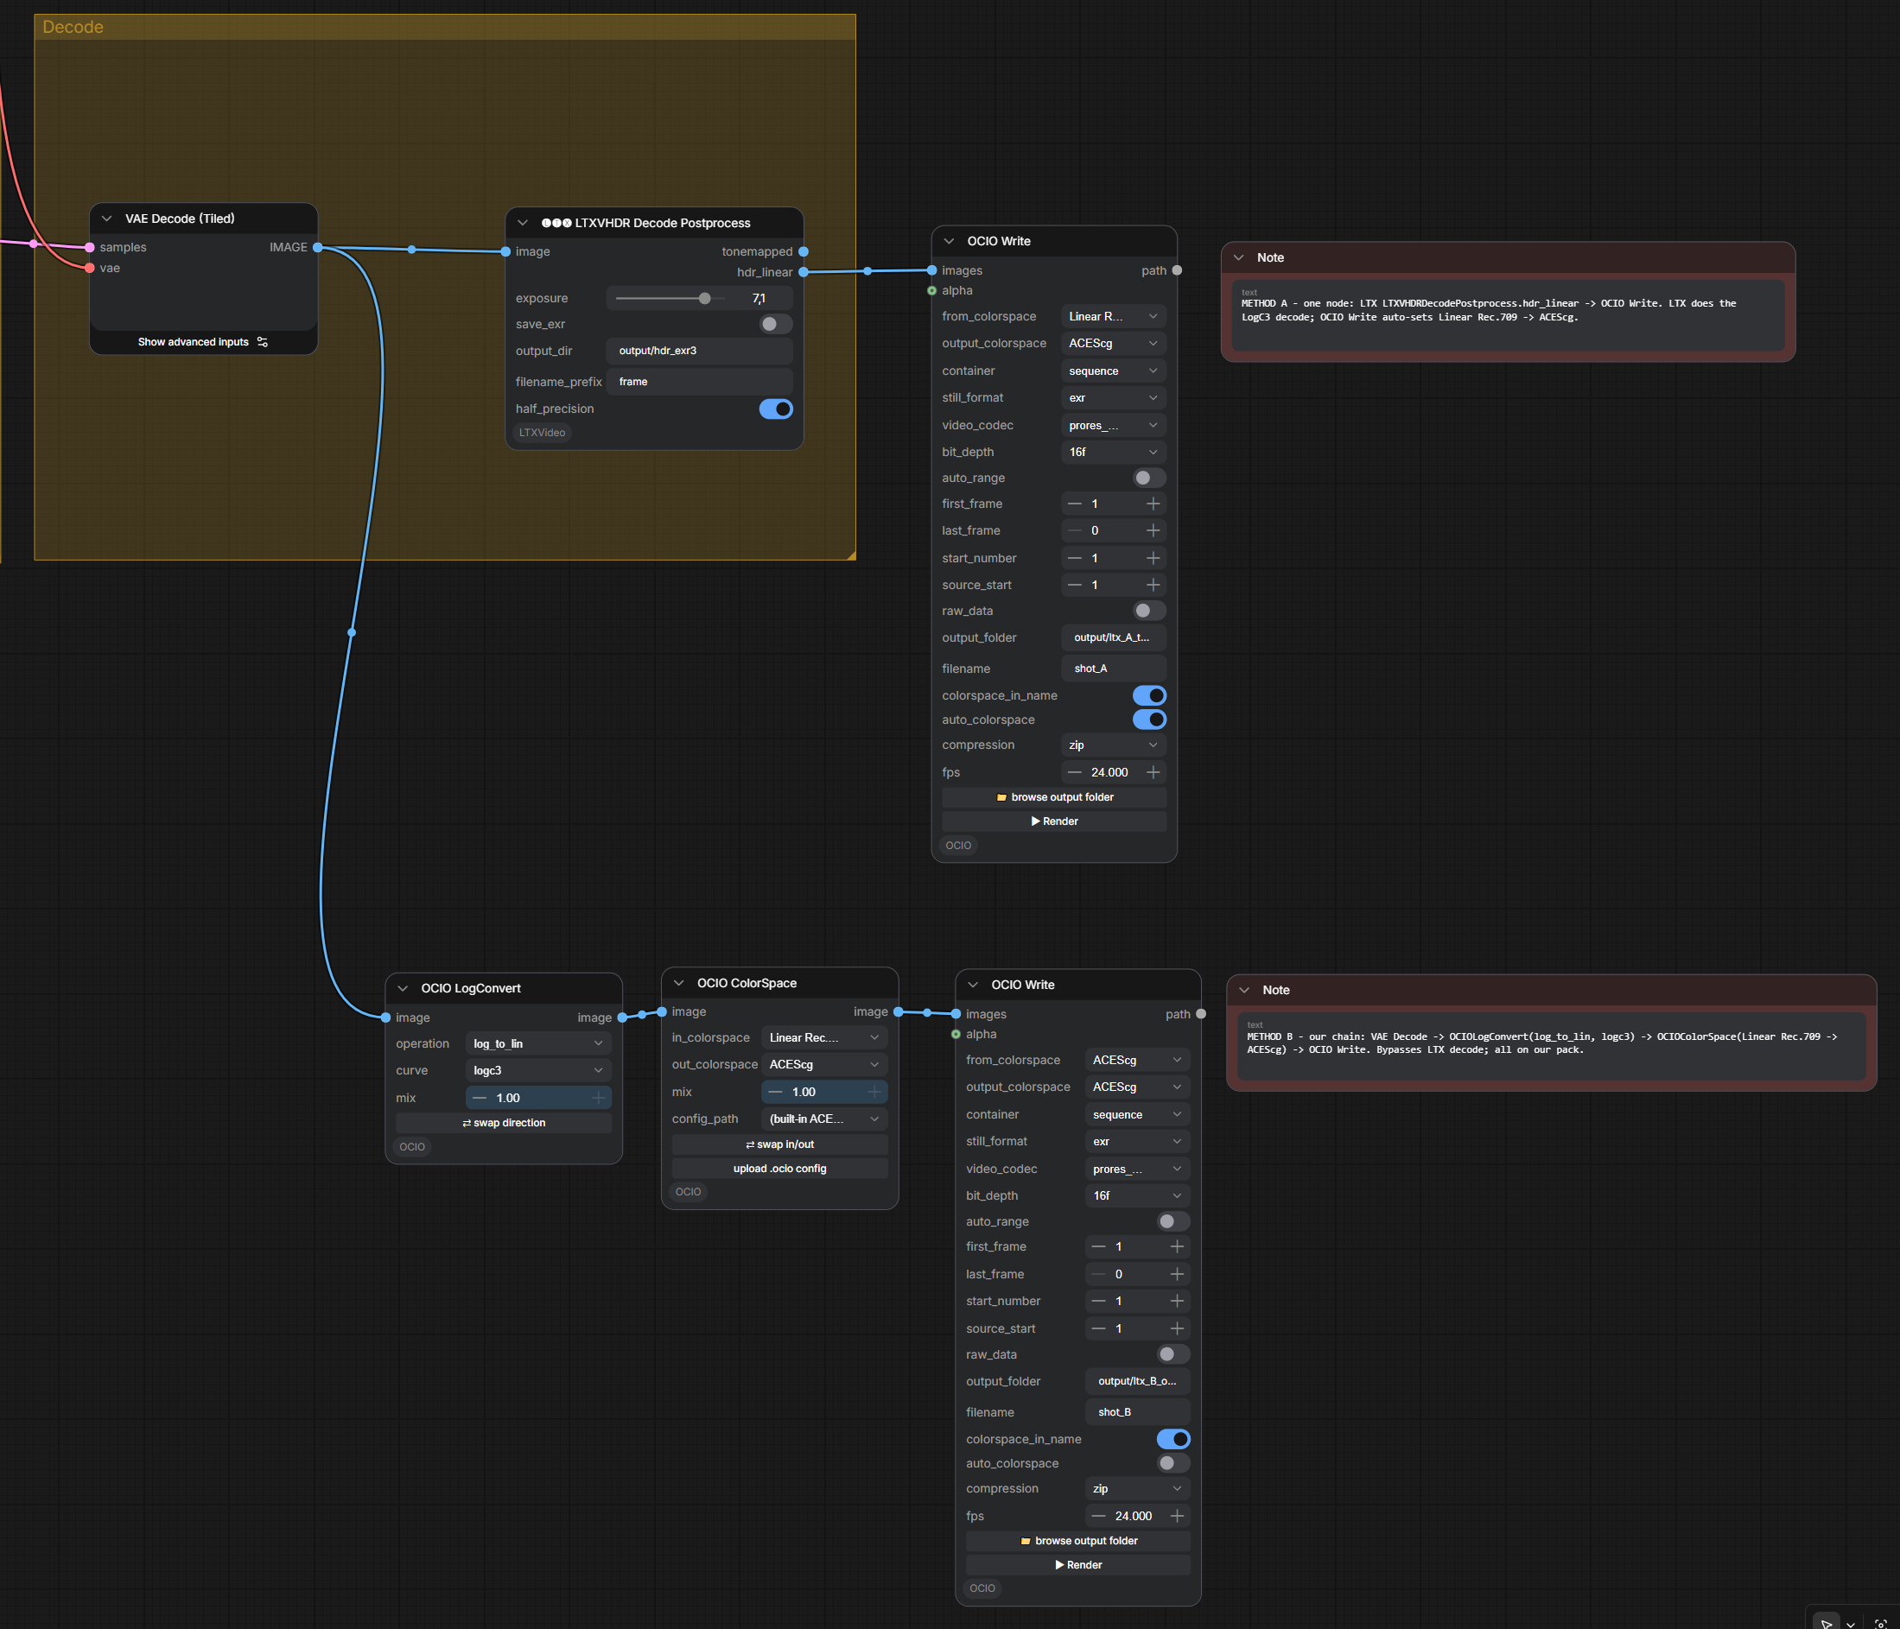The width and height of the screenshot is (1900, 1629).
Task: Click the OCIO badge on OCIO LogConvert
Action: pos(413,1147)
